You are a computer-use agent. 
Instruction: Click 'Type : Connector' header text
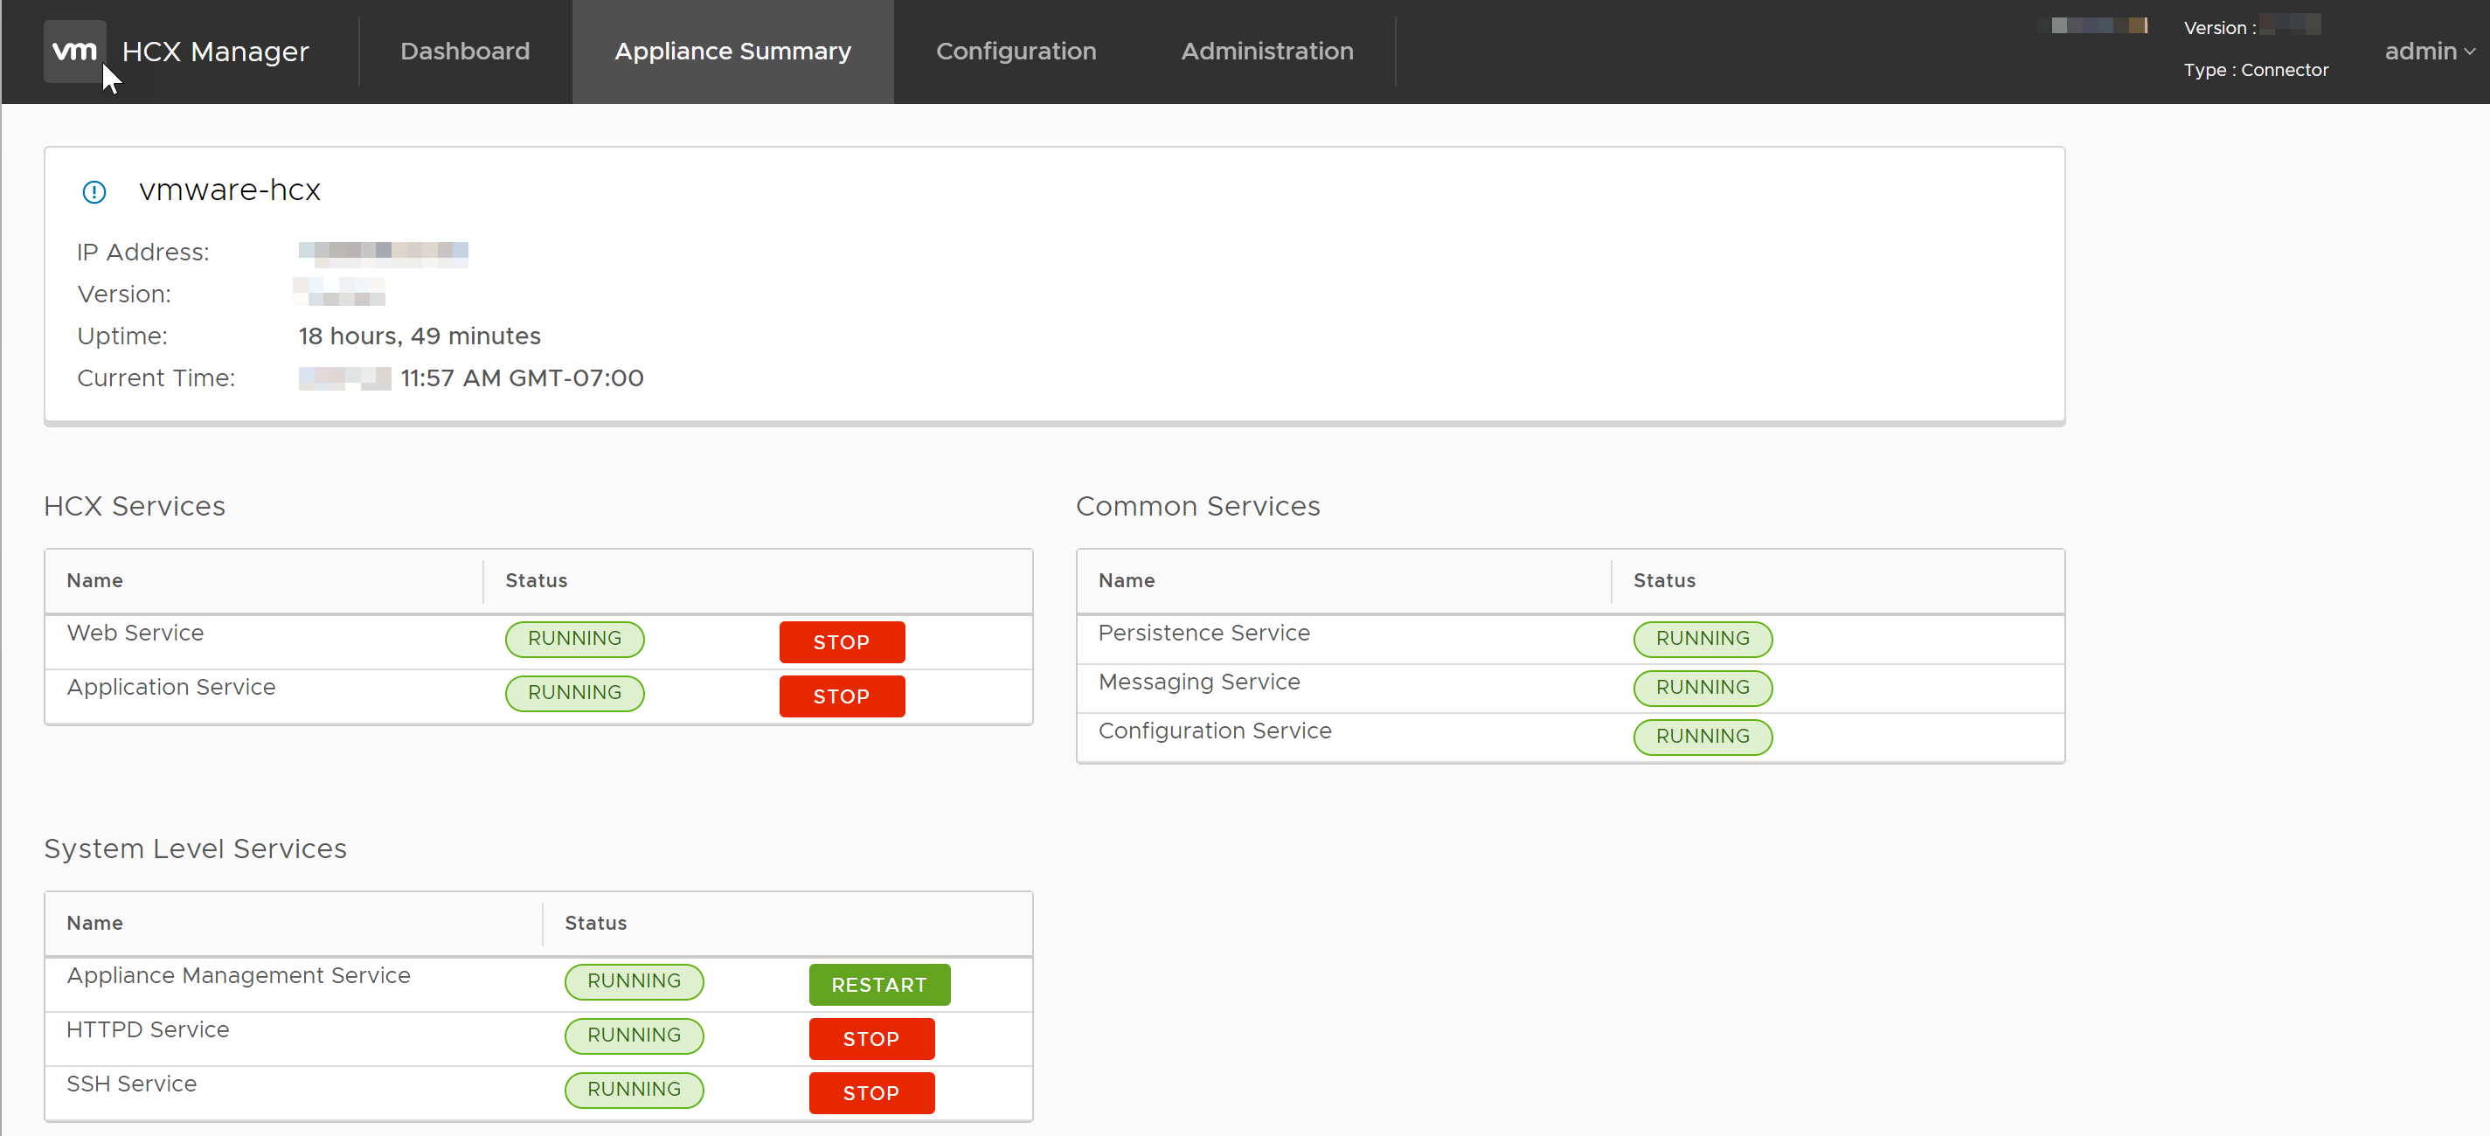click(2256, 70)
